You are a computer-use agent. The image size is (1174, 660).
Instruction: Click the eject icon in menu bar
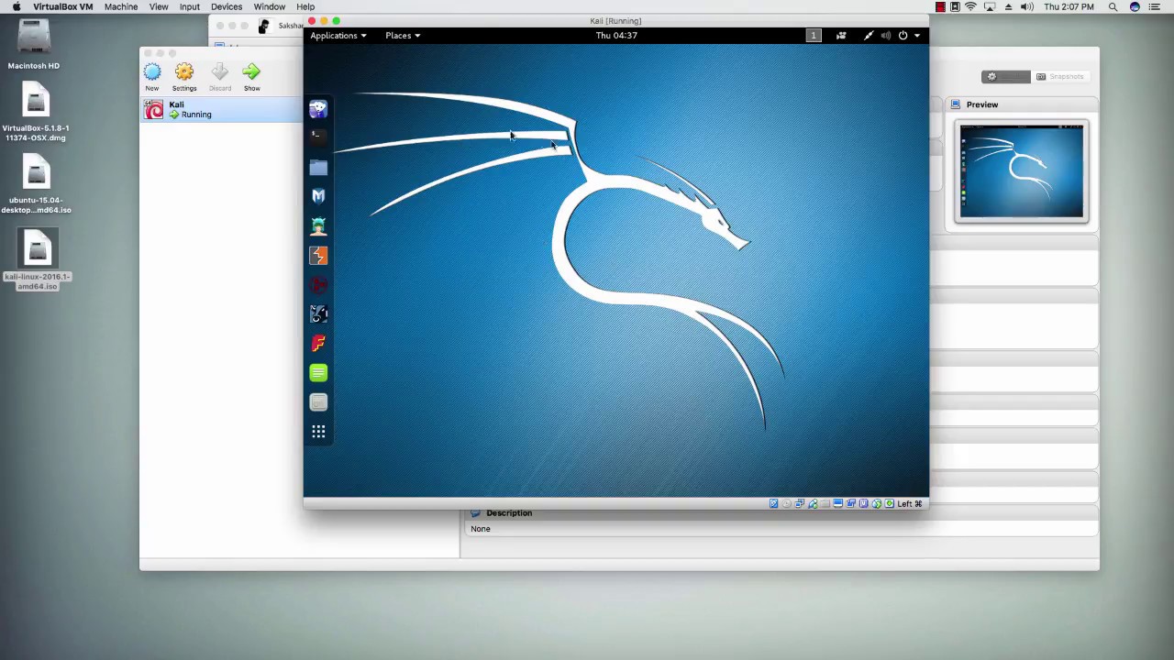(1008, 6)
